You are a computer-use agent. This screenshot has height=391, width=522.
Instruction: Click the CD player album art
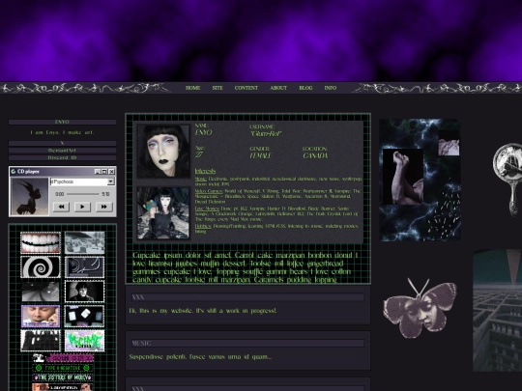tap(30, 197)
